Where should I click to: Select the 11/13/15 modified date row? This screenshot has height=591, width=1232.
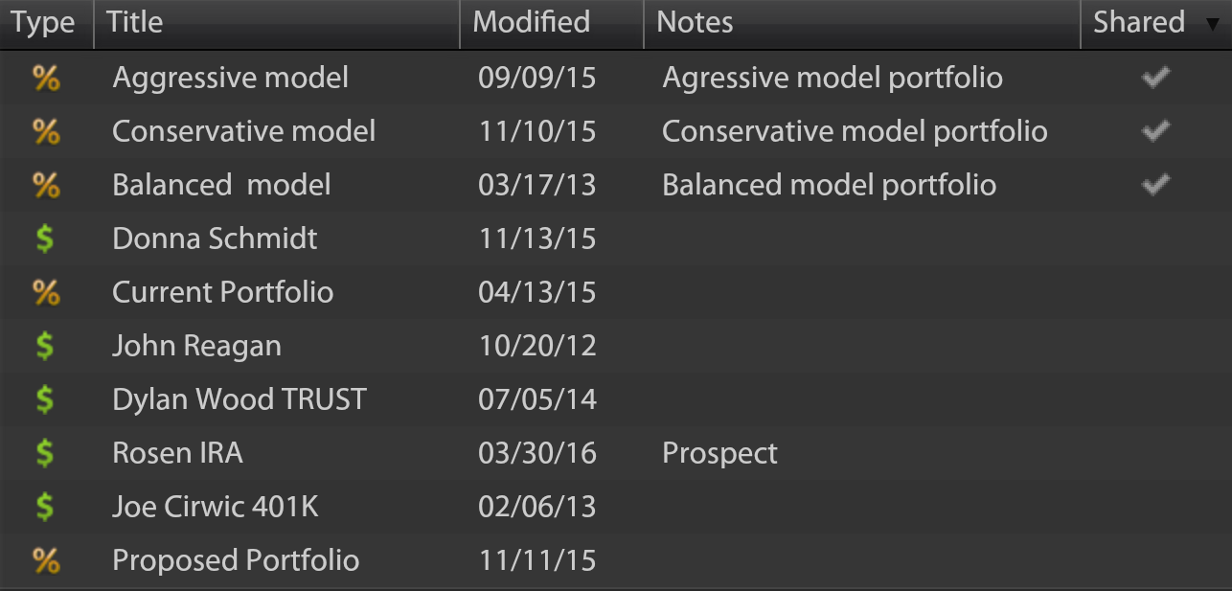pyautogui.click(x=616, y=239)
